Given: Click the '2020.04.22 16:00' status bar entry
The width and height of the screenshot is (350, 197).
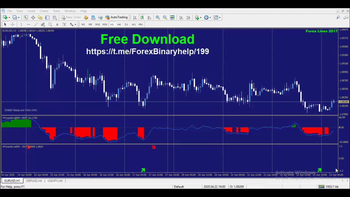Looking at the screenshot, I should point(214,187).
